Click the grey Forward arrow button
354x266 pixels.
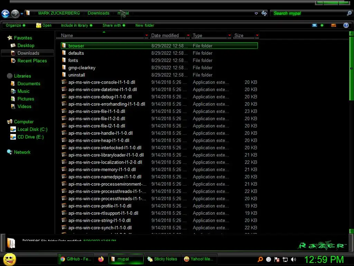click(15, 14)
